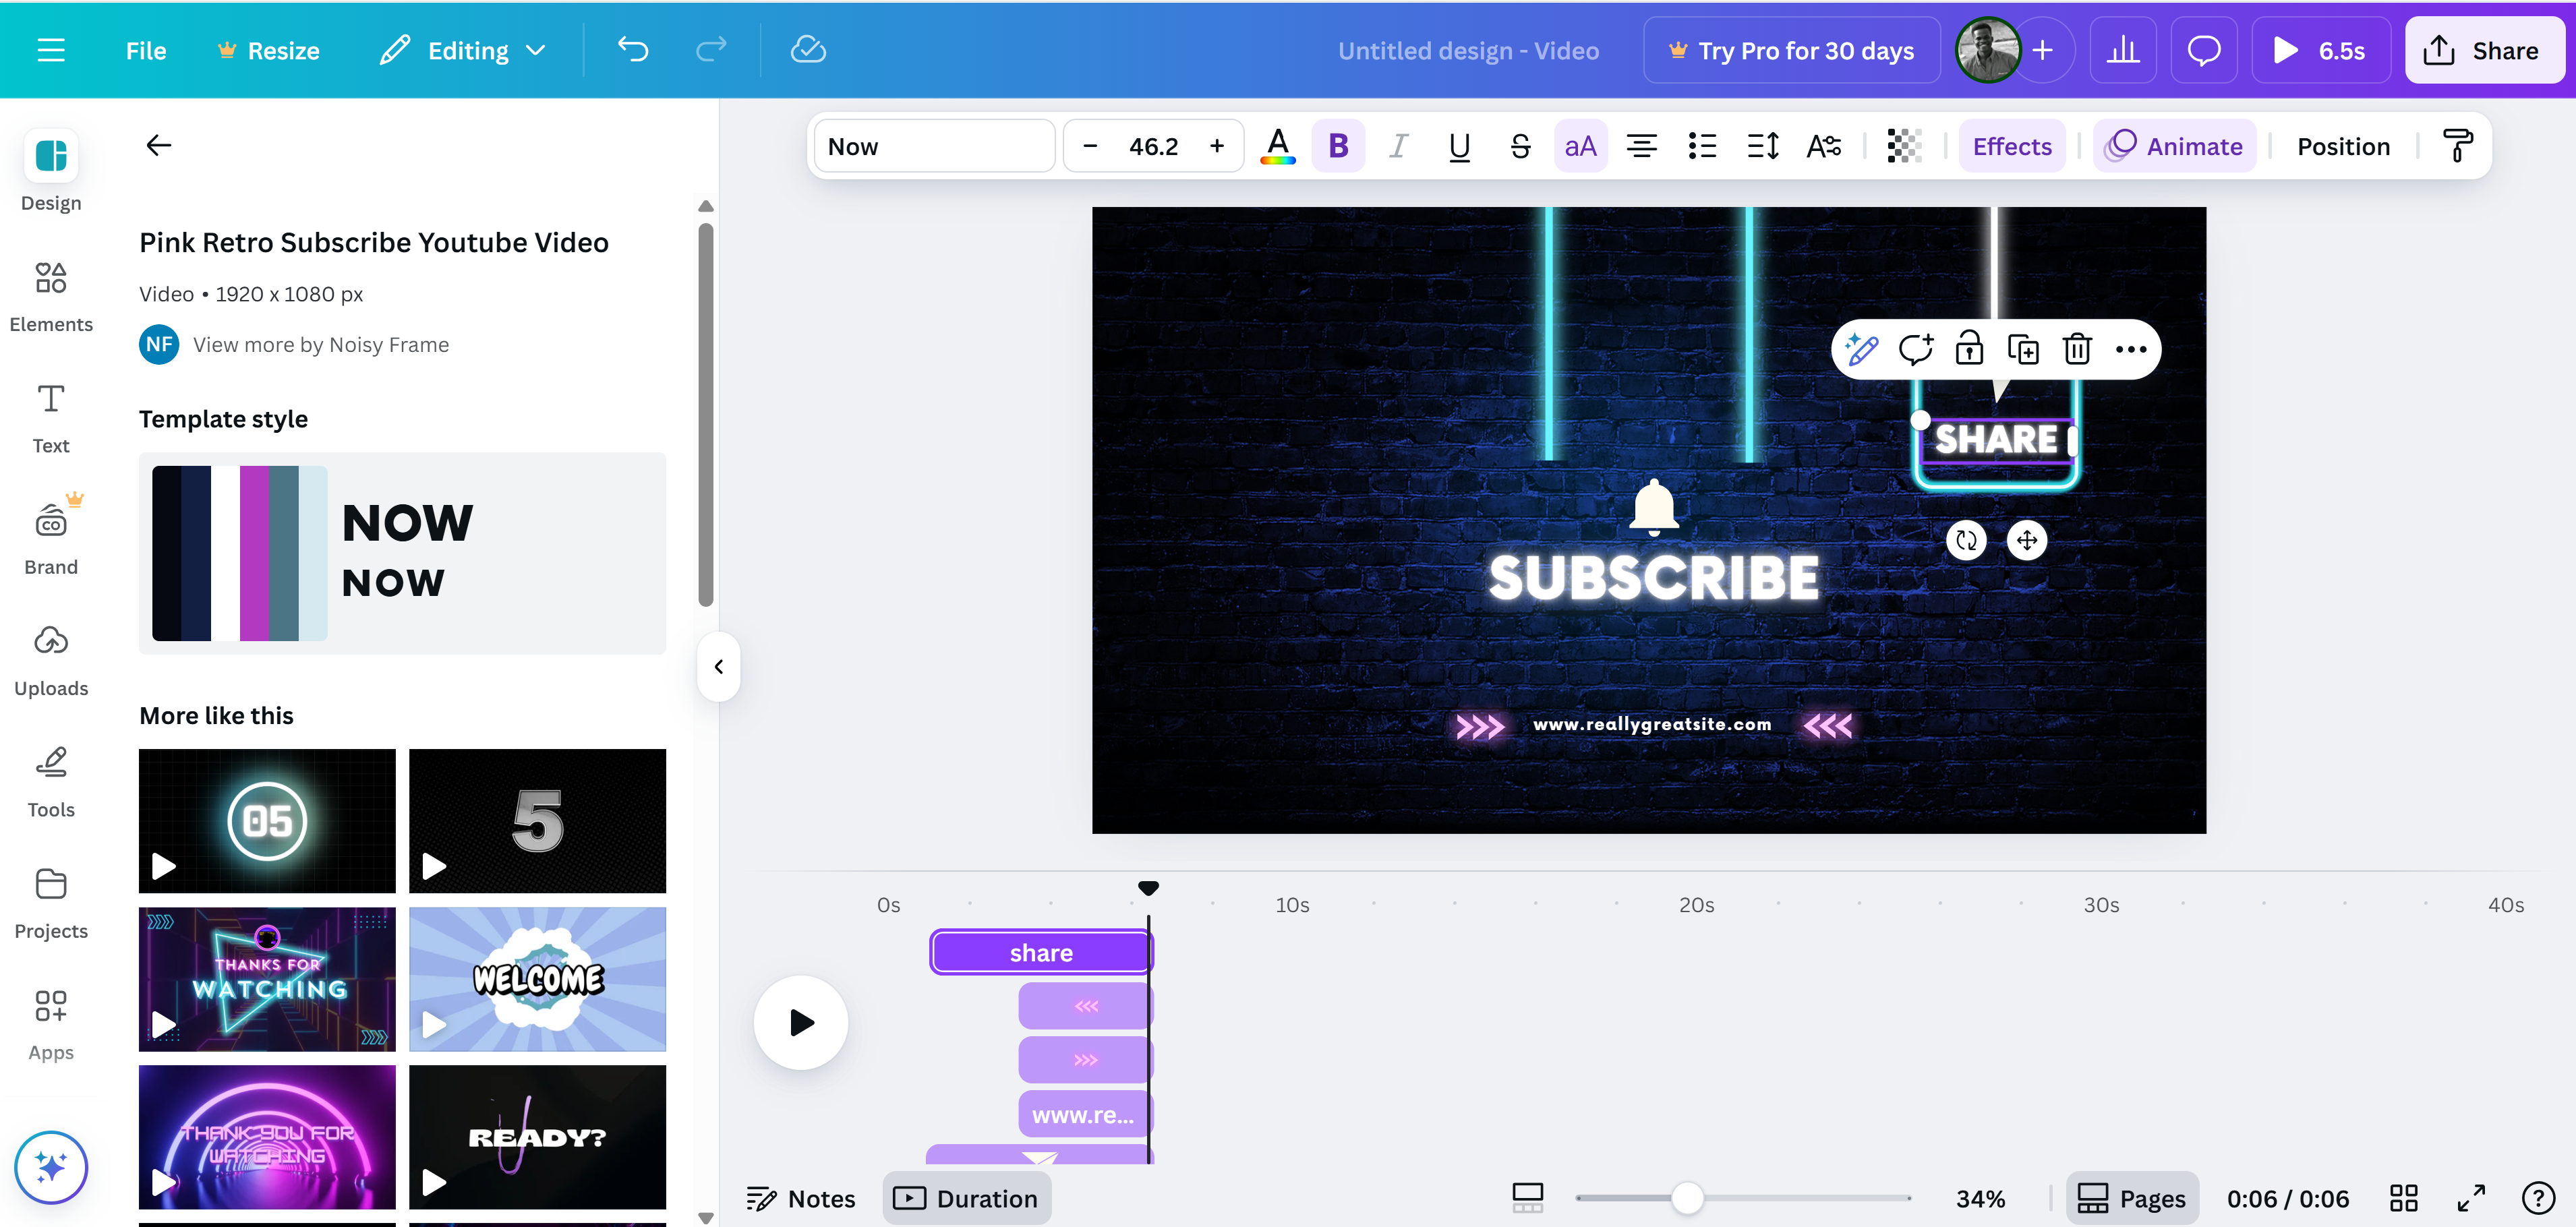Select the Thanks For Watching template thumbnail
The width and height of the screenshot is (2576, 1227).
266,978
